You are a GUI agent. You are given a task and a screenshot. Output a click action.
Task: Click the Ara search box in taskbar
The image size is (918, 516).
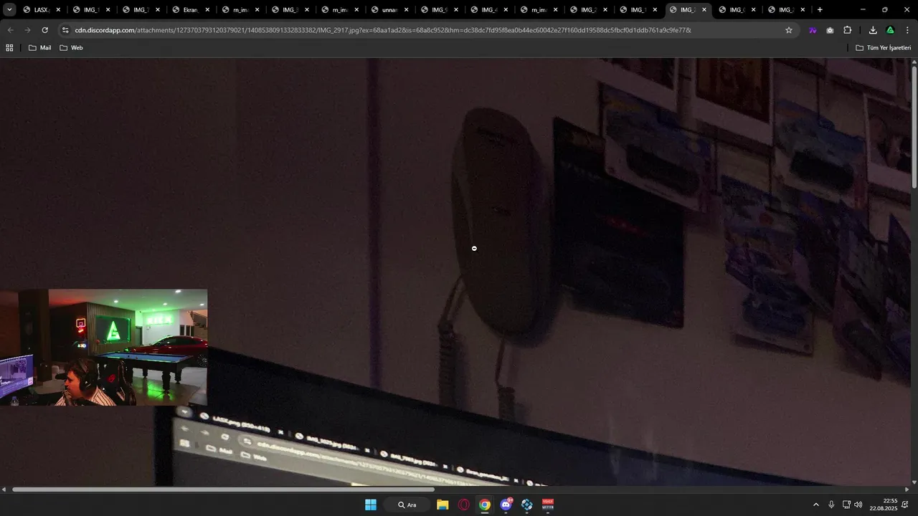click(407, 505)
